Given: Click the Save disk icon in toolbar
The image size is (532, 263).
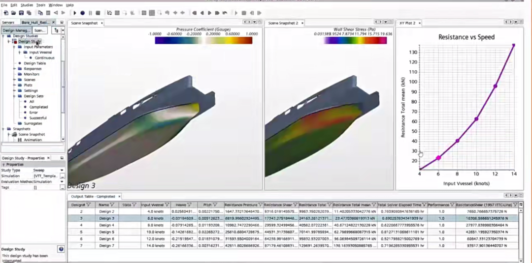Looking at the screenshot, I should tap(21, 13).
